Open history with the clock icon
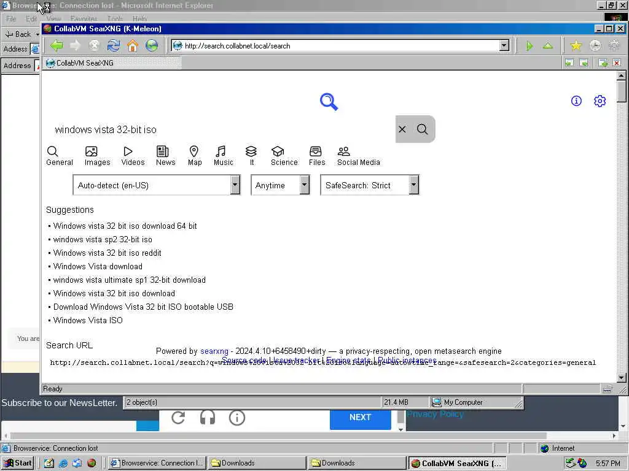Image resolution: width=629 pixels, height=471 pixels. click(595, 45)
